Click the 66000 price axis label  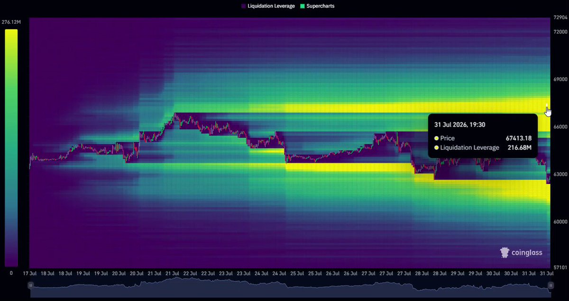[560, 127]
